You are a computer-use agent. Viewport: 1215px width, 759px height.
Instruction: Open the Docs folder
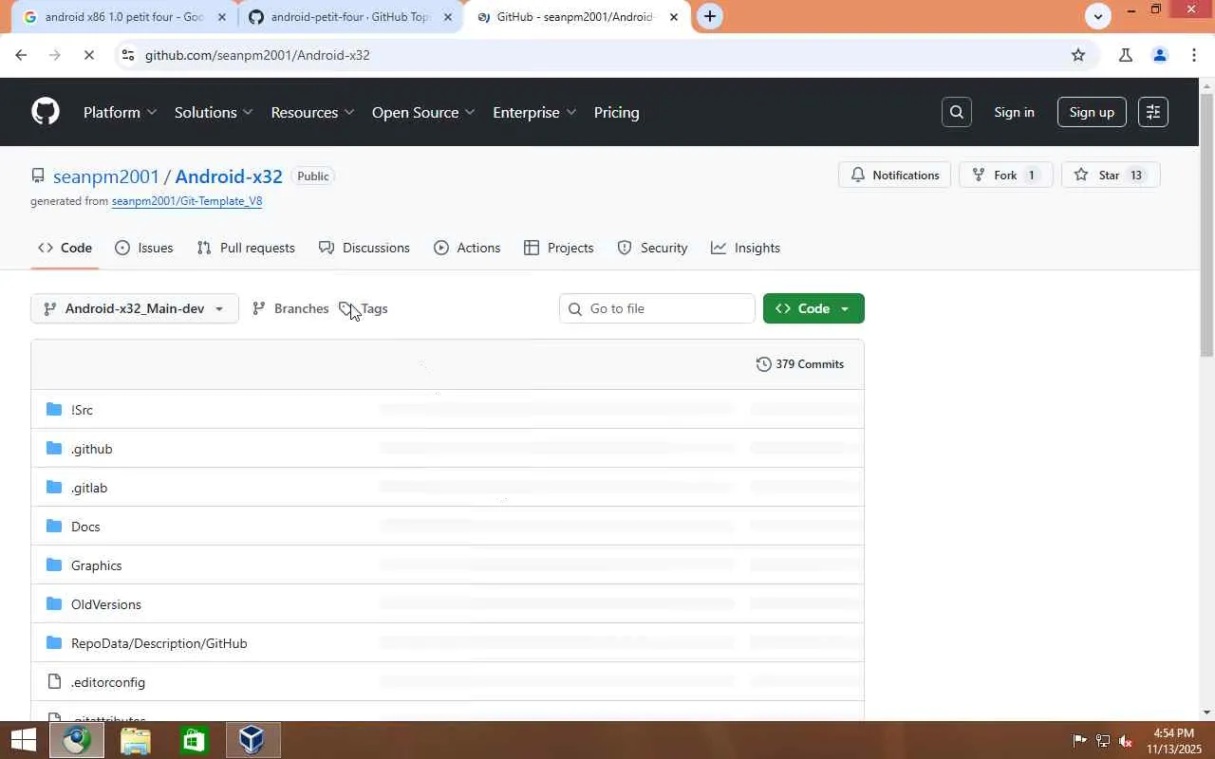tap(85, 527)
